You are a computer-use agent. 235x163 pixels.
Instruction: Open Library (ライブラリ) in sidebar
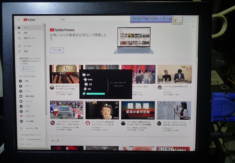pyautogui.click(x=20, y=46)
